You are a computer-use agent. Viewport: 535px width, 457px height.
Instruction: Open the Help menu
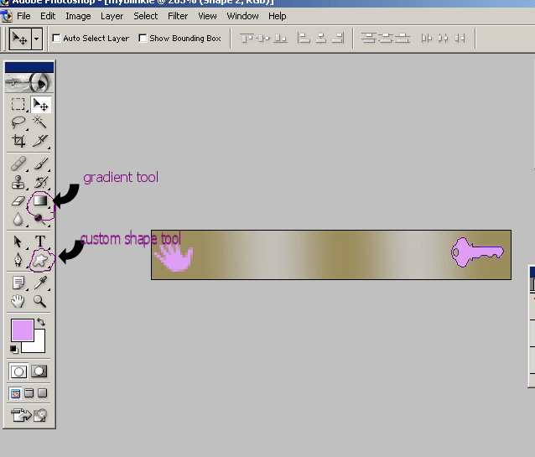[277, 16]
